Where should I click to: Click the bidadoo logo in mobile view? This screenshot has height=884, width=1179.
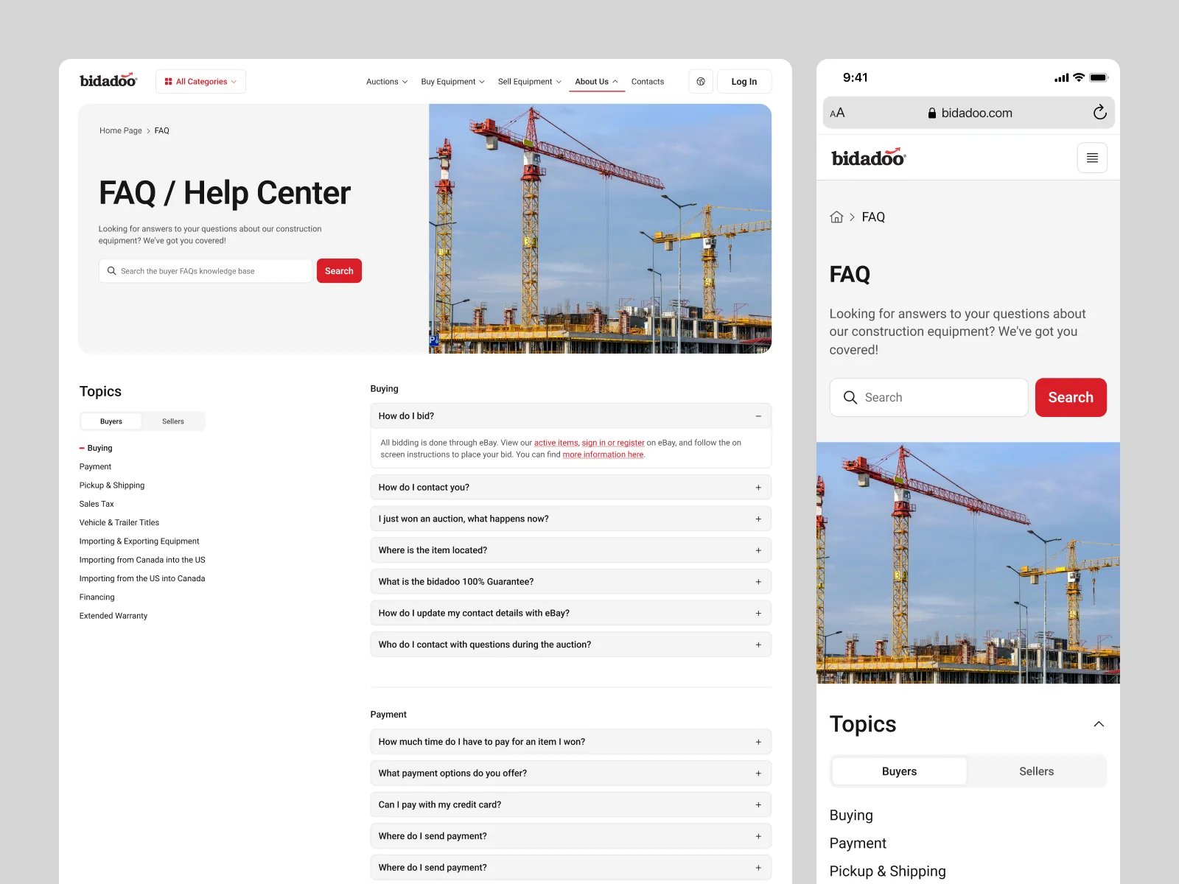[x=869, y=158]
